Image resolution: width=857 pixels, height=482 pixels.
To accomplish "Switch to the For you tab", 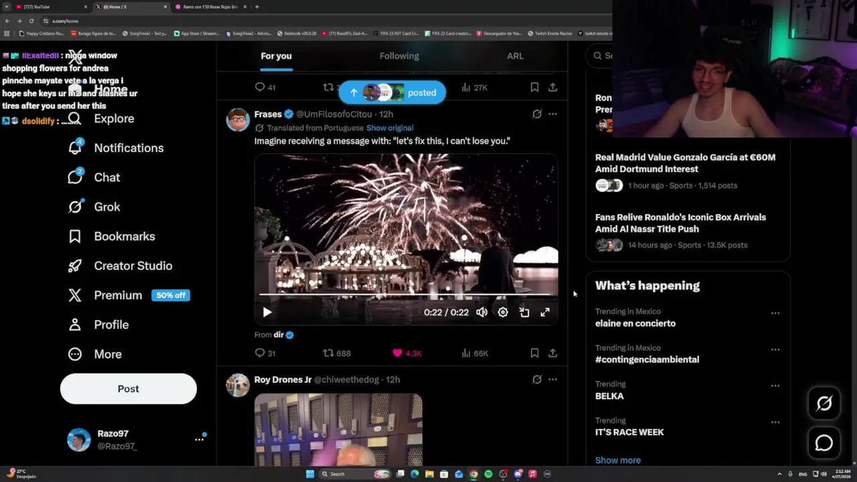I will [x=276, y=56].
